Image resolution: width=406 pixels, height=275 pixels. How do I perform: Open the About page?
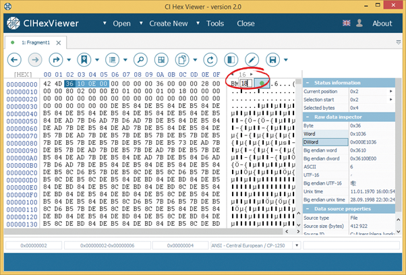coord(382,24)
